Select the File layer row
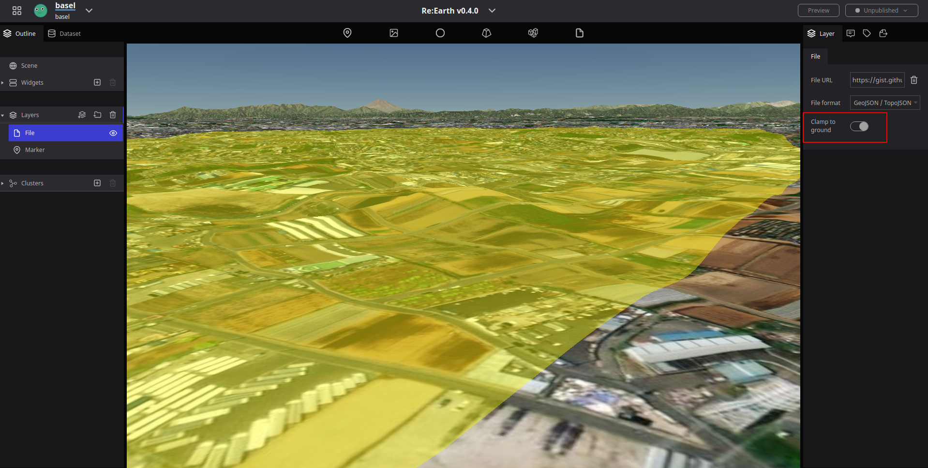This screenshot has width=928, height=468. 66,133
